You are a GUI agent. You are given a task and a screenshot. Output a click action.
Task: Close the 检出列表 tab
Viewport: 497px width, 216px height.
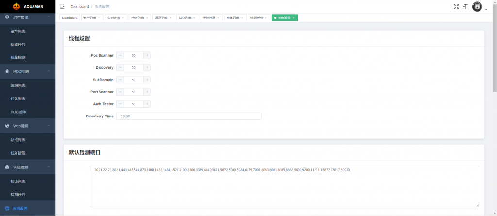point(242,18)
